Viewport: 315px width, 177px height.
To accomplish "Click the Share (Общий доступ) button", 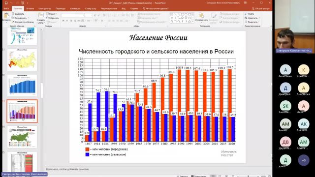I will [260, 9].
